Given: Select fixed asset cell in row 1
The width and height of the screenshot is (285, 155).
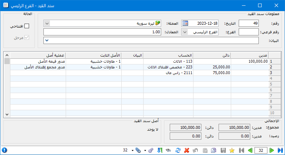Looking at the screenshot, I should [93, 62].
